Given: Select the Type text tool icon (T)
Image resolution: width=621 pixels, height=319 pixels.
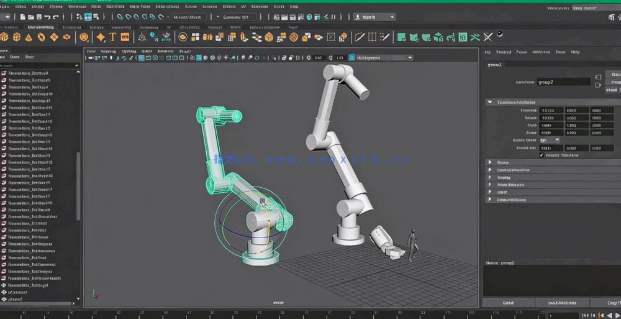Looking at the screenshot, I should 113,37.
